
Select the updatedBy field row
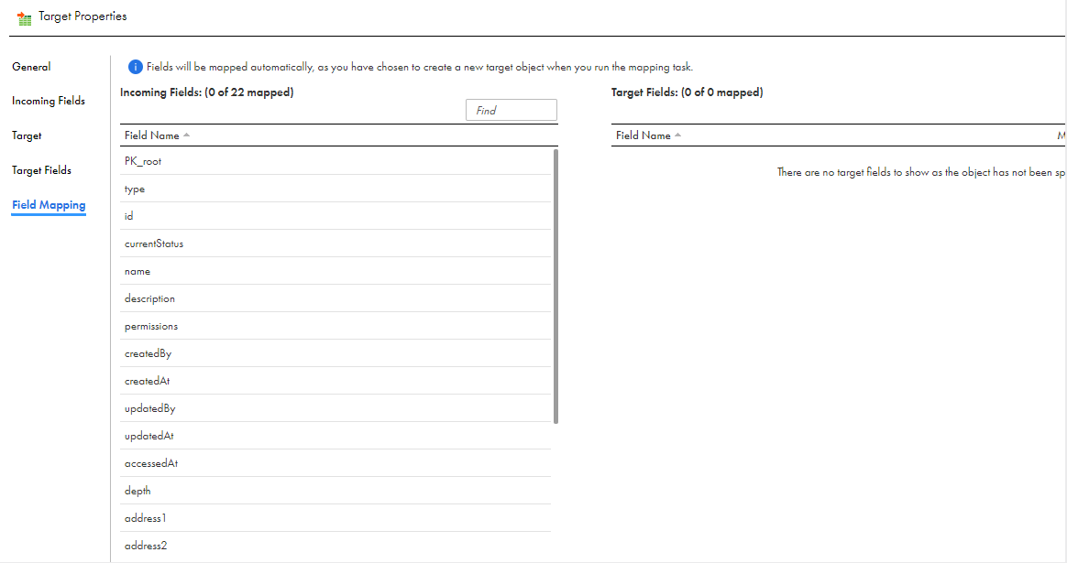pyautogui.click(x=335, y=408)
